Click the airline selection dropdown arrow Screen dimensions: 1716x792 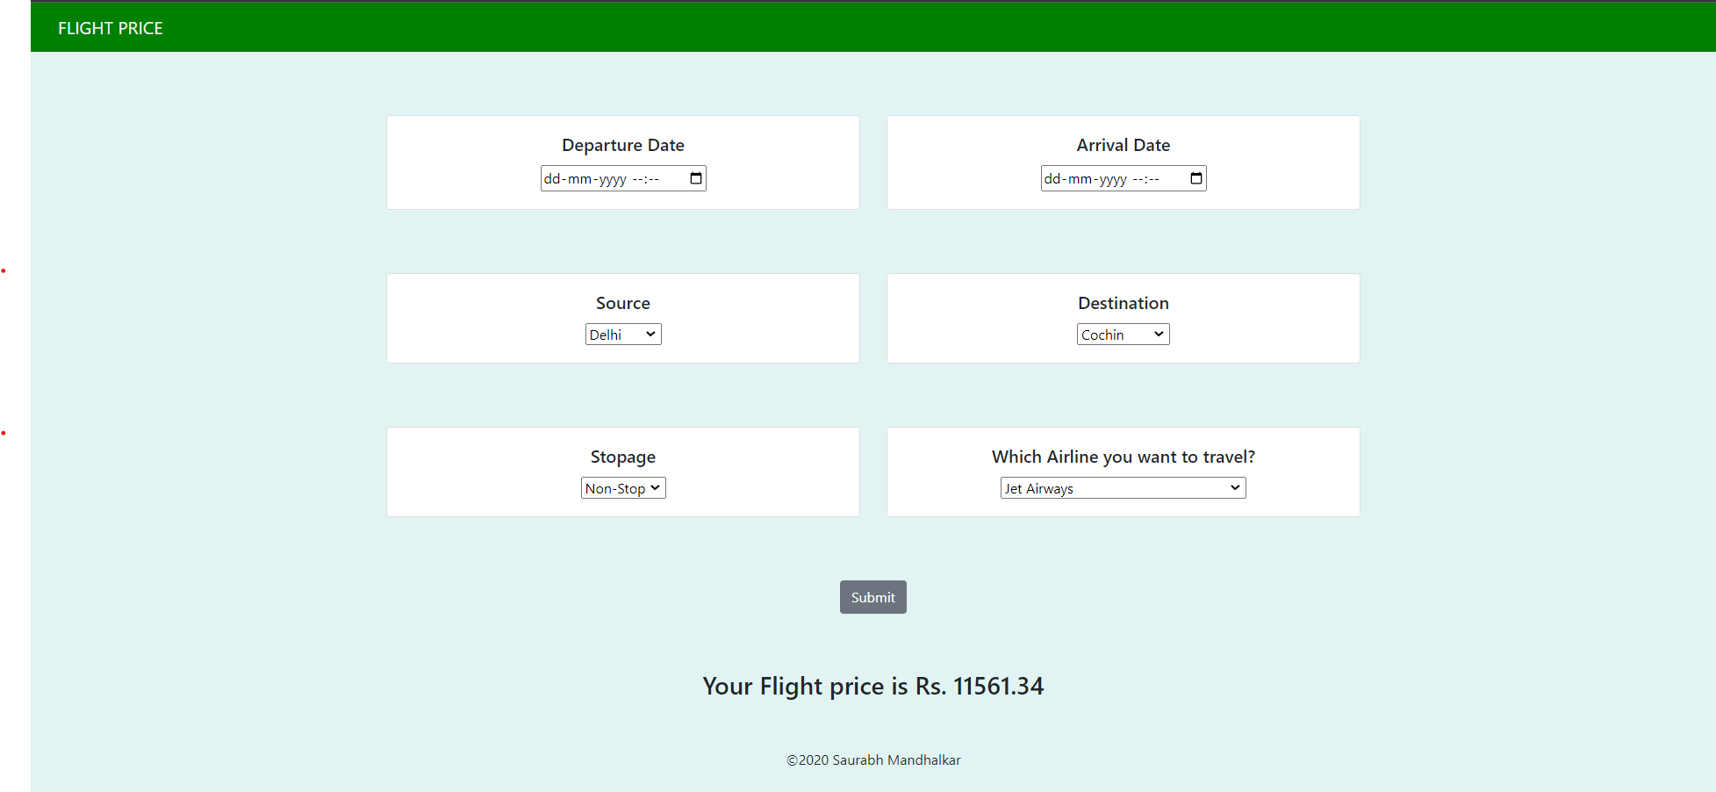[x=1234, y=487]
